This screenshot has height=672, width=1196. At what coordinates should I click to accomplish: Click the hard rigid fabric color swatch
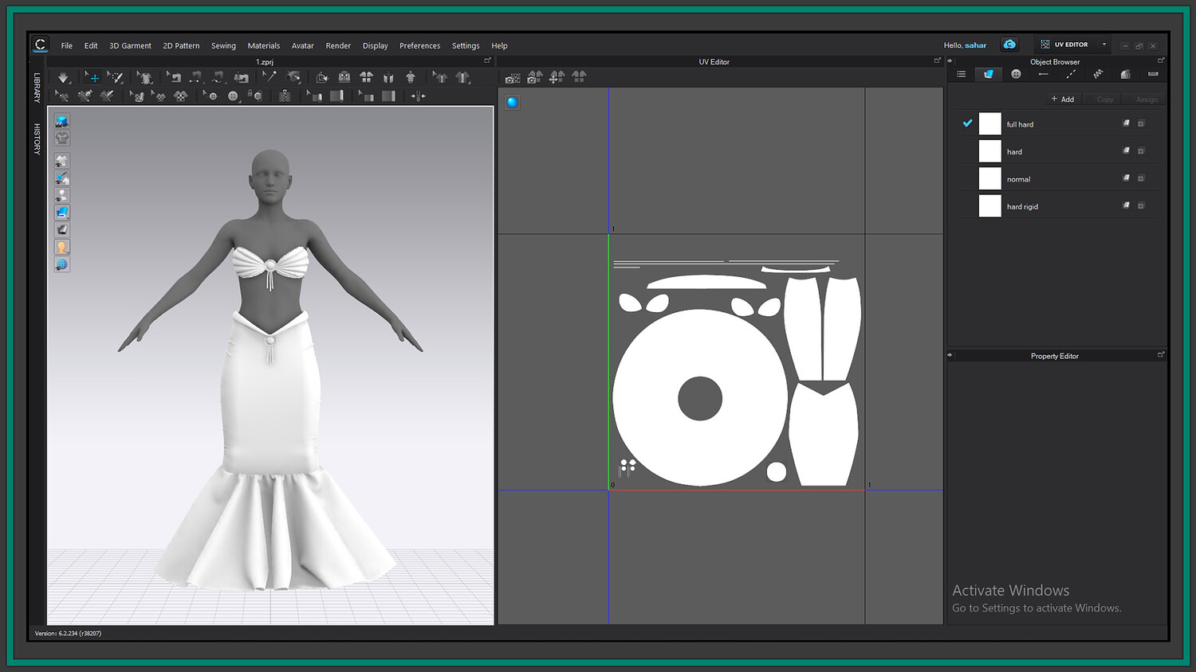[989, 206]
